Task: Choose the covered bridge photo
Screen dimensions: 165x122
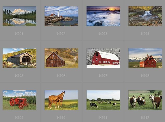Action: coord(19,58)
